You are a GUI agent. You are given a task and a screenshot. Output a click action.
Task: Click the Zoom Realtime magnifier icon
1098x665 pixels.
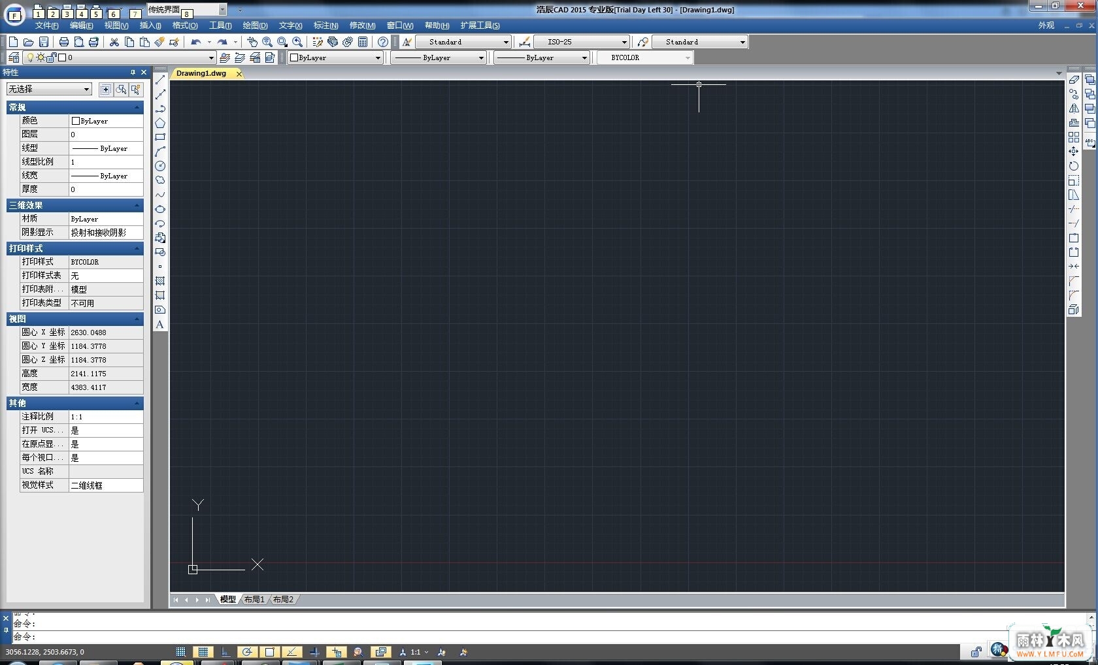(x=267, y=42)
